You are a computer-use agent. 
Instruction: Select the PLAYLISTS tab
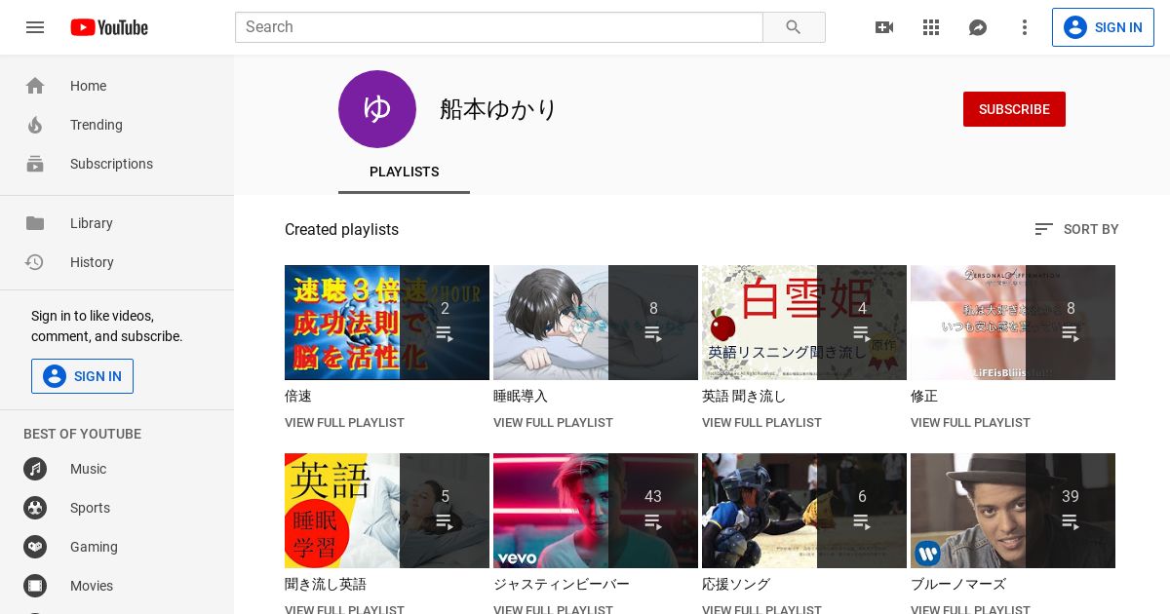pyautogui.click(x=404, y=172)
